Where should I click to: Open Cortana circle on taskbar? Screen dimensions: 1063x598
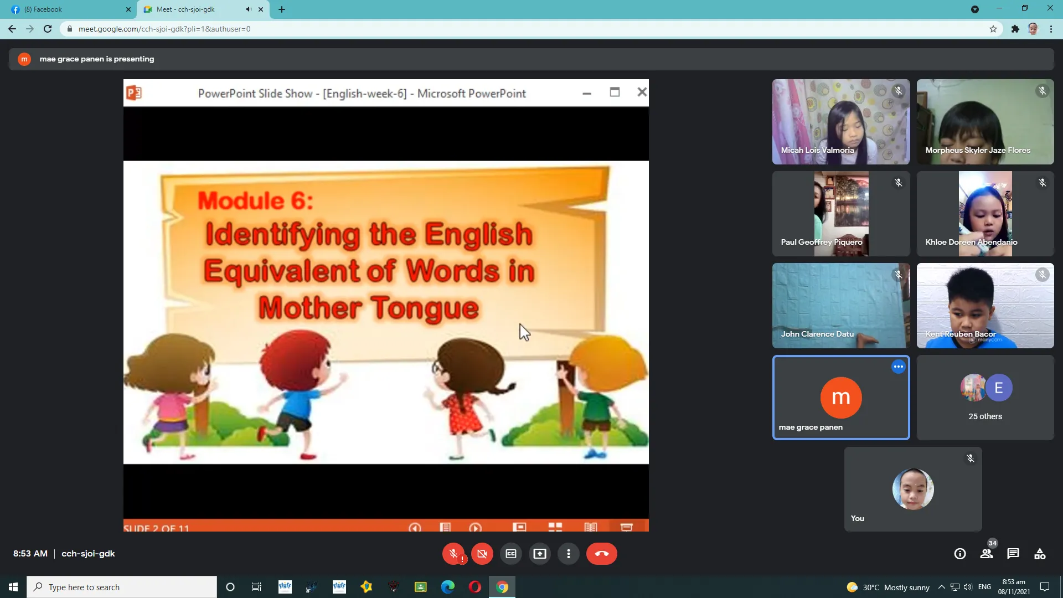[230, 587]
